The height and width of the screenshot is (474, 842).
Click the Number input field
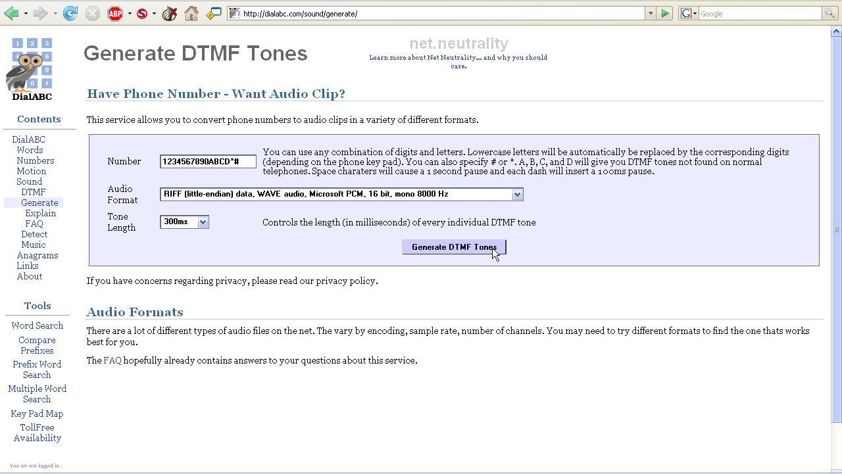[208, 162]
